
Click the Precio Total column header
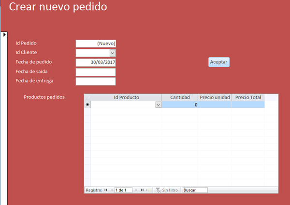point(248,98)
